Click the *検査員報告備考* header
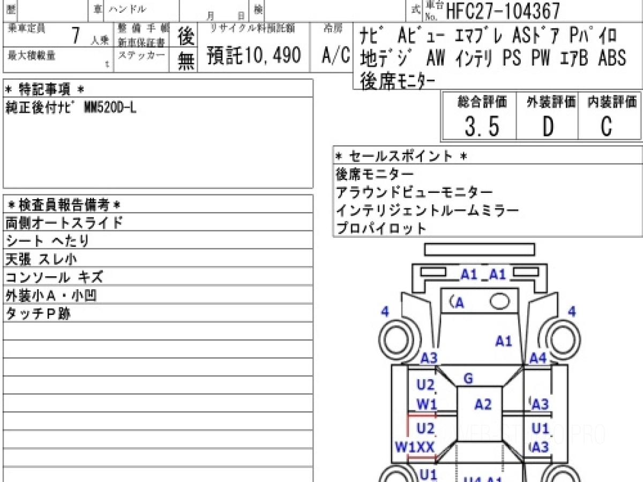The height and width of the screenshot is (482, 643). pos(64,205)
